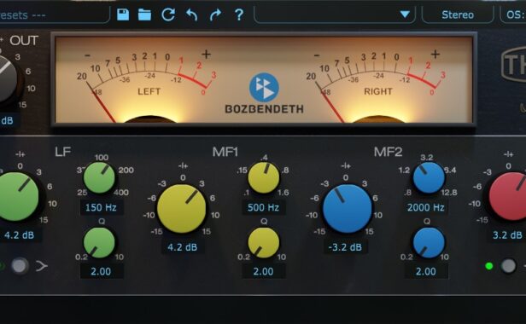
Task: Click the MF1 4.2 dB gain readout
Action: 183,247
